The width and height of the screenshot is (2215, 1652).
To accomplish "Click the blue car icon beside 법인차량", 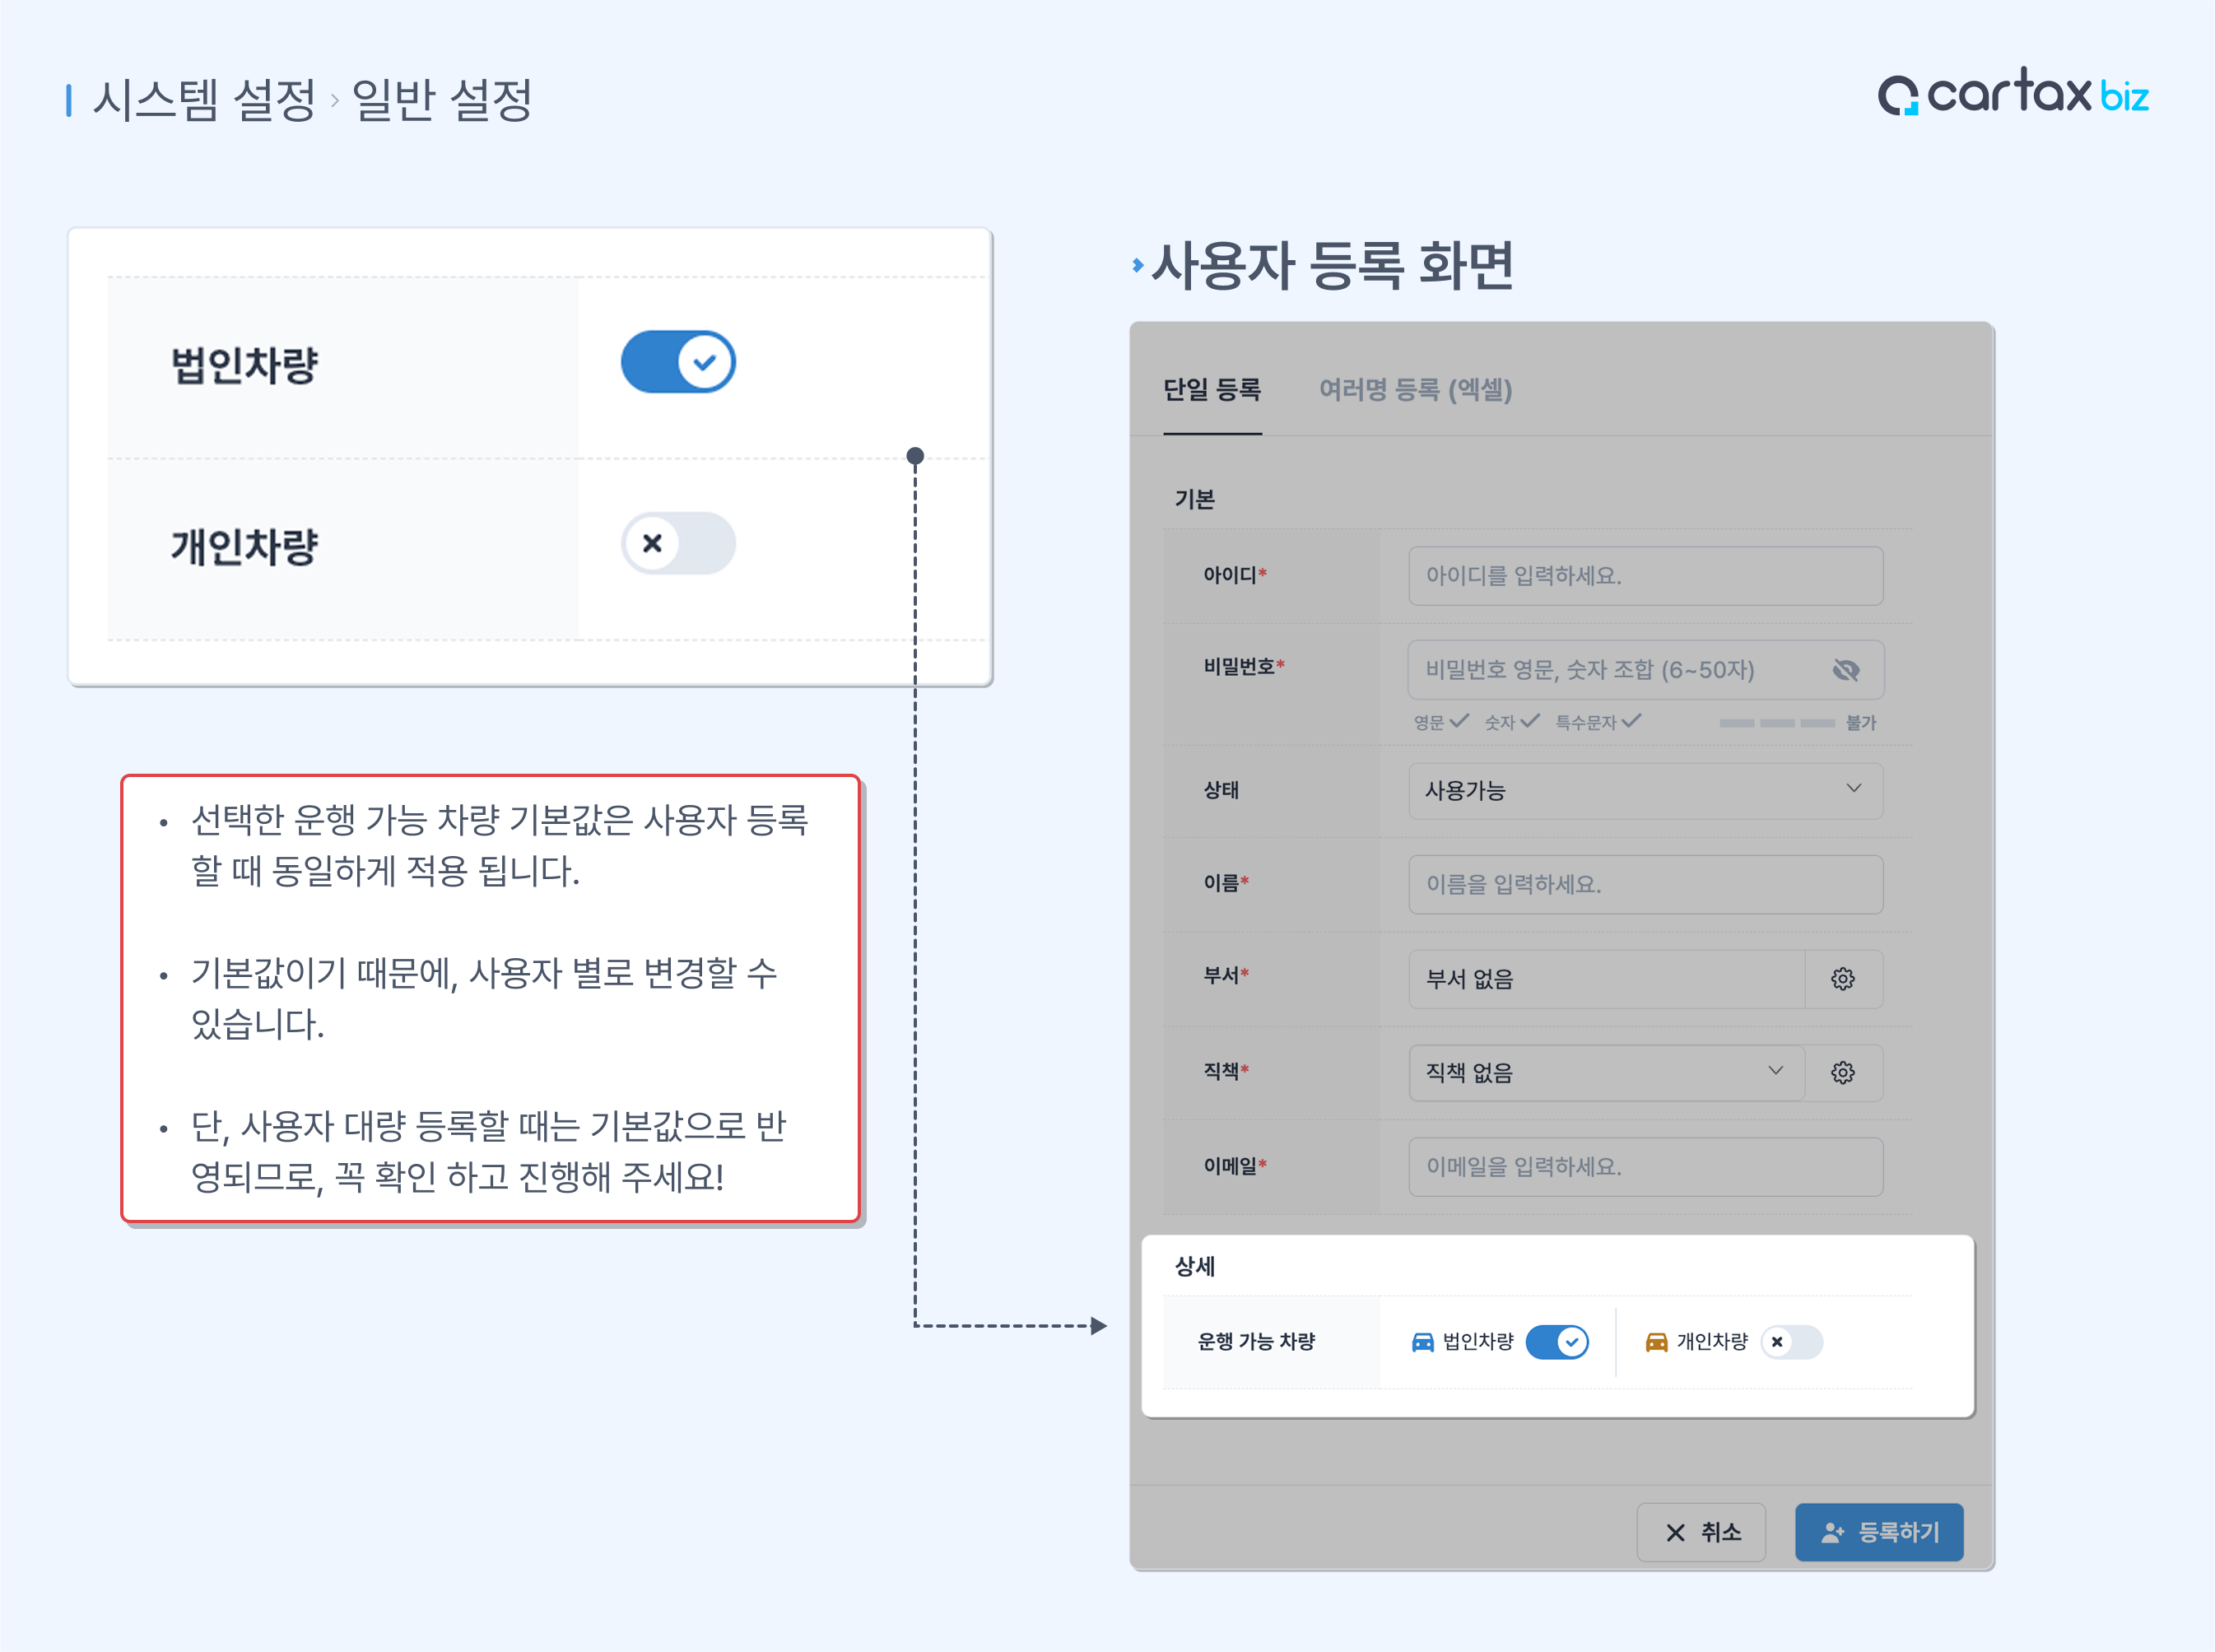I will [x=1422, y=1342].
